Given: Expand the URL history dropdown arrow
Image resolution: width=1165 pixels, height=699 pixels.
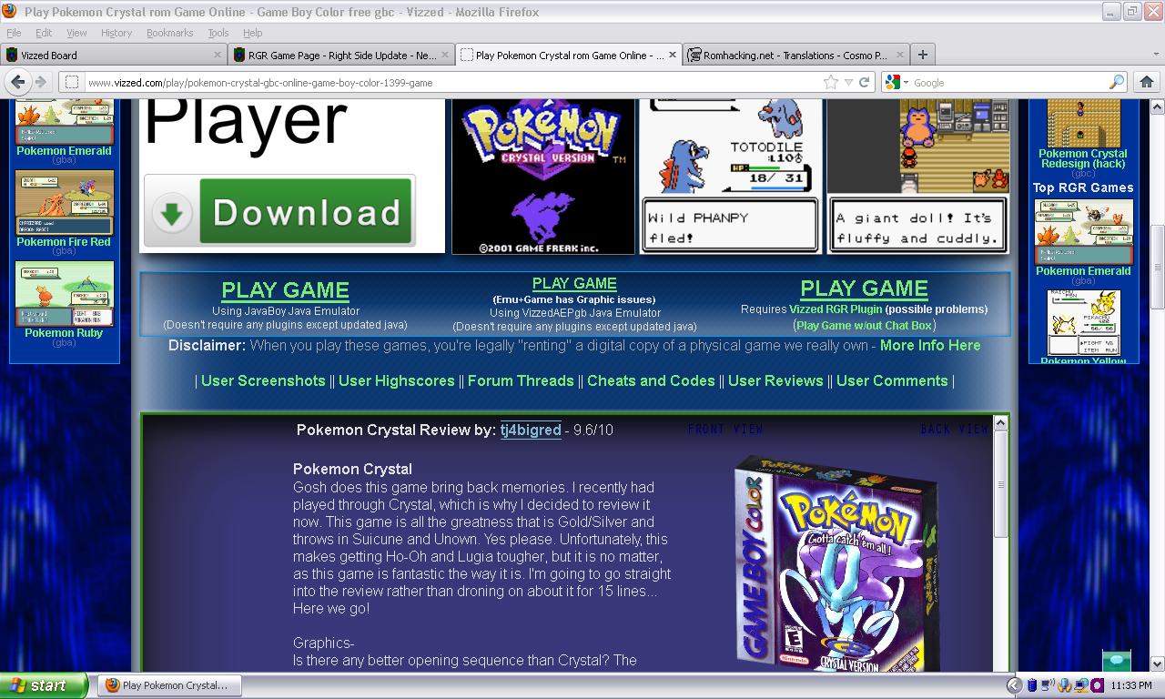Looking at the screenshot, I should click(x=848, y=82).
